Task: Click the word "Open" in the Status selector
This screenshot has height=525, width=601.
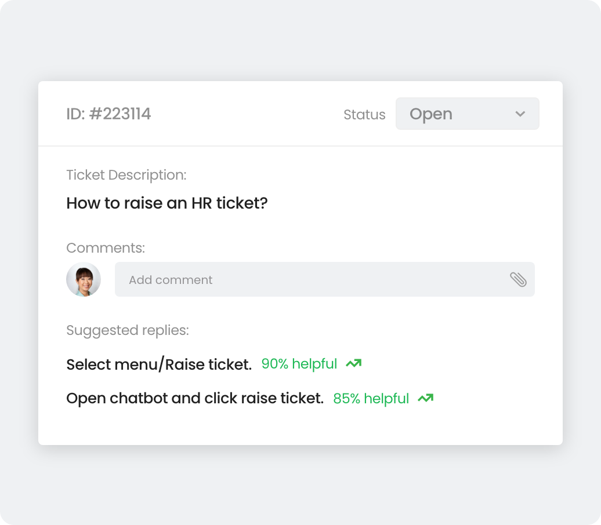Action: pos(431,114)
